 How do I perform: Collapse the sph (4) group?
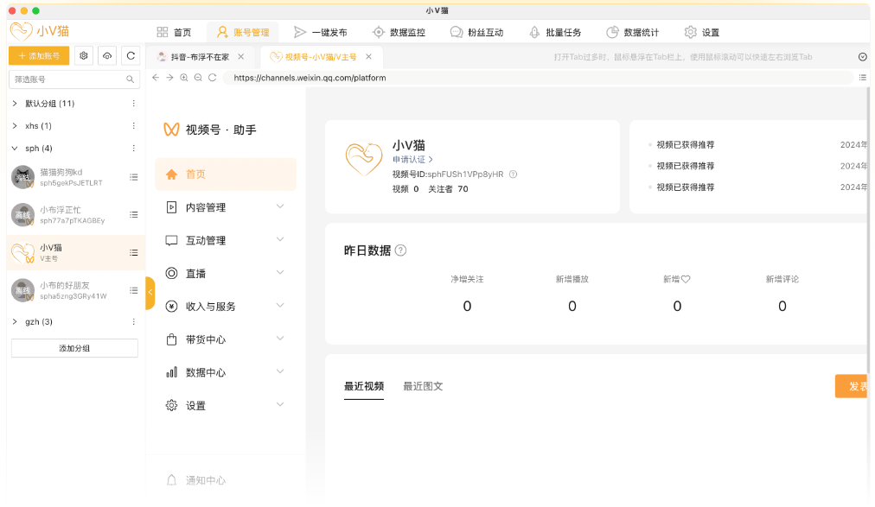(x=15, y=149)
